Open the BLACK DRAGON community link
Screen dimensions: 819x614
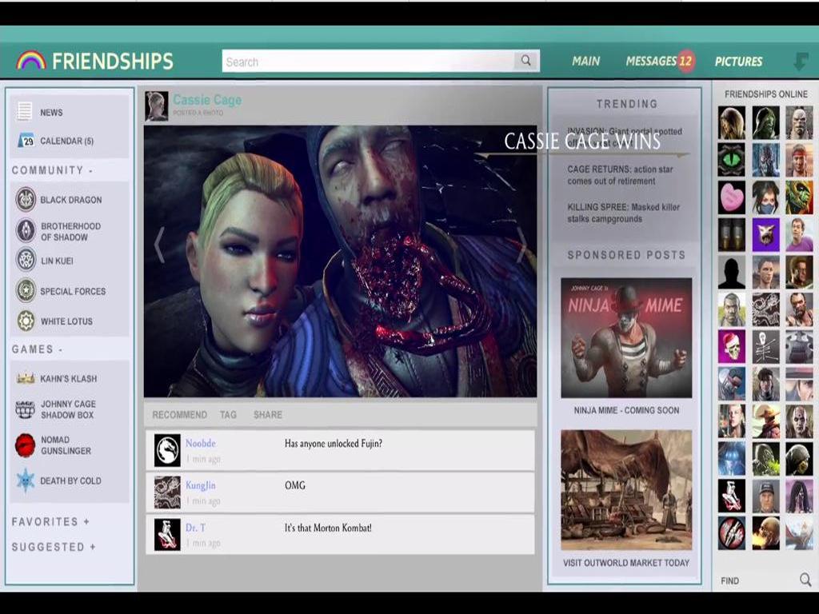click(71, 200)
